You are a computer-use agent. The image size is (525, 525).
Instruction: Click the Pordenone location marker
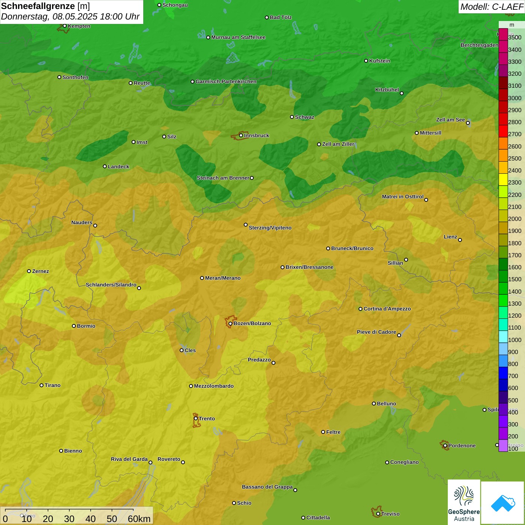pos(445,445)
